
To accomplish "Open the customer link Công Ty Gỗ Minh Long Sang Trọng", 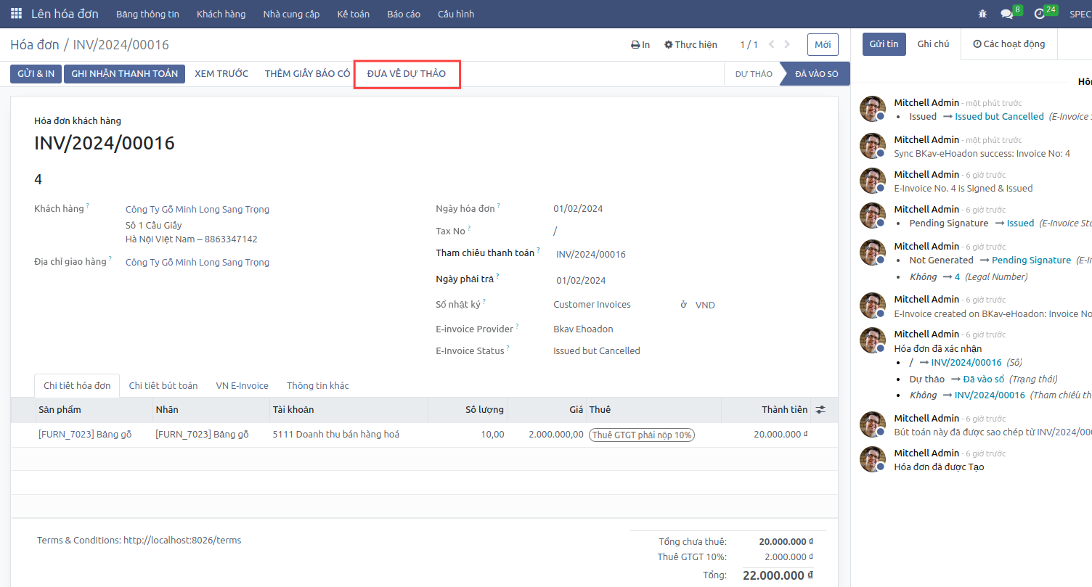I will 197,210.
